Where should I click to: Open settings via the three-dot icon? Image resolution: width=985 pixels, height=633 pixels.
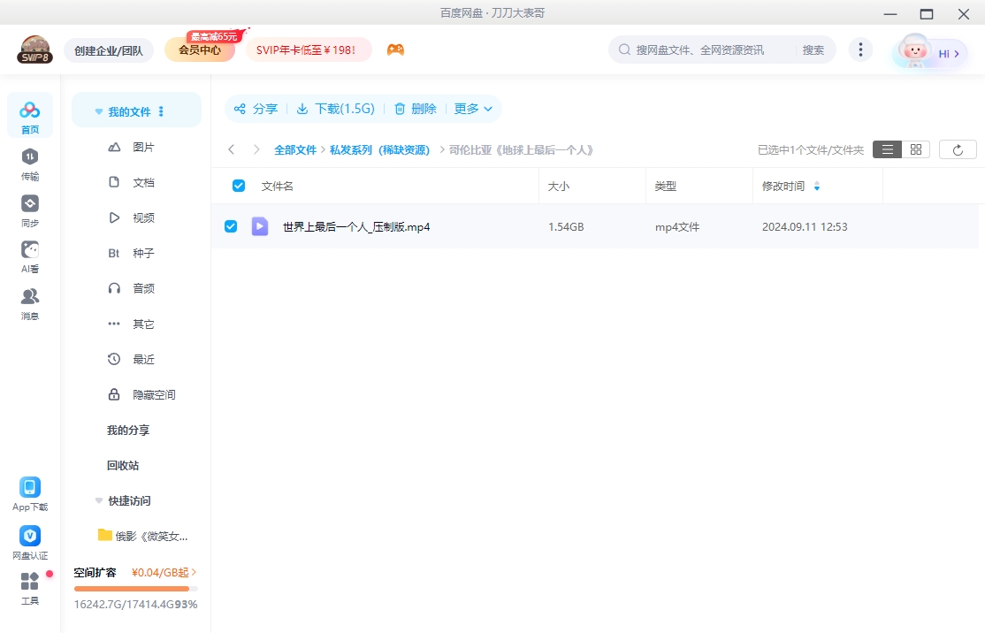[860, 50]
